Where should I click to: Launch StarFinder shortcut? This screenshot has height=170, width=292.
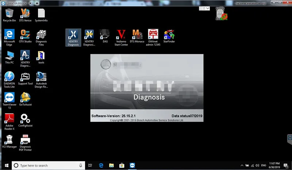point(169,36)
